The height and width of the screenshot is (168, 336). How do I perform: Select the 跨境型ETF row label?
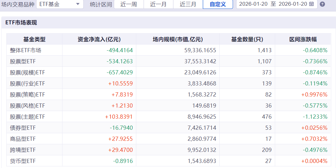coord(23,150)
